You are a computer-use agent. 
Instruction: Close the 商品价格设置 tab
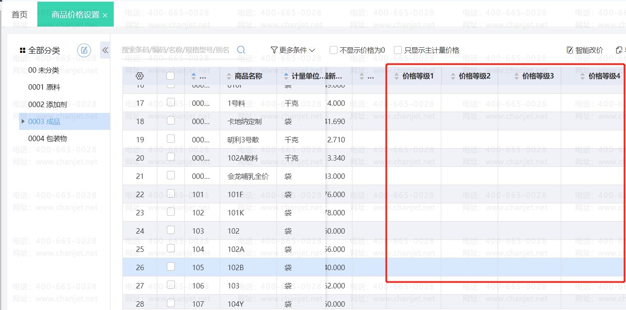pos(105,15)
